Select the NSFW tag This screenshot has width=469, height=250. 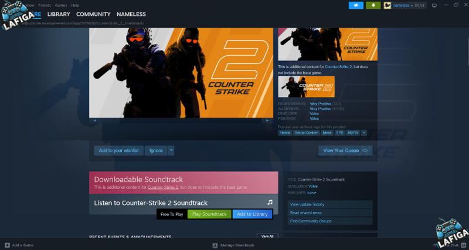(x=353, y=133)
